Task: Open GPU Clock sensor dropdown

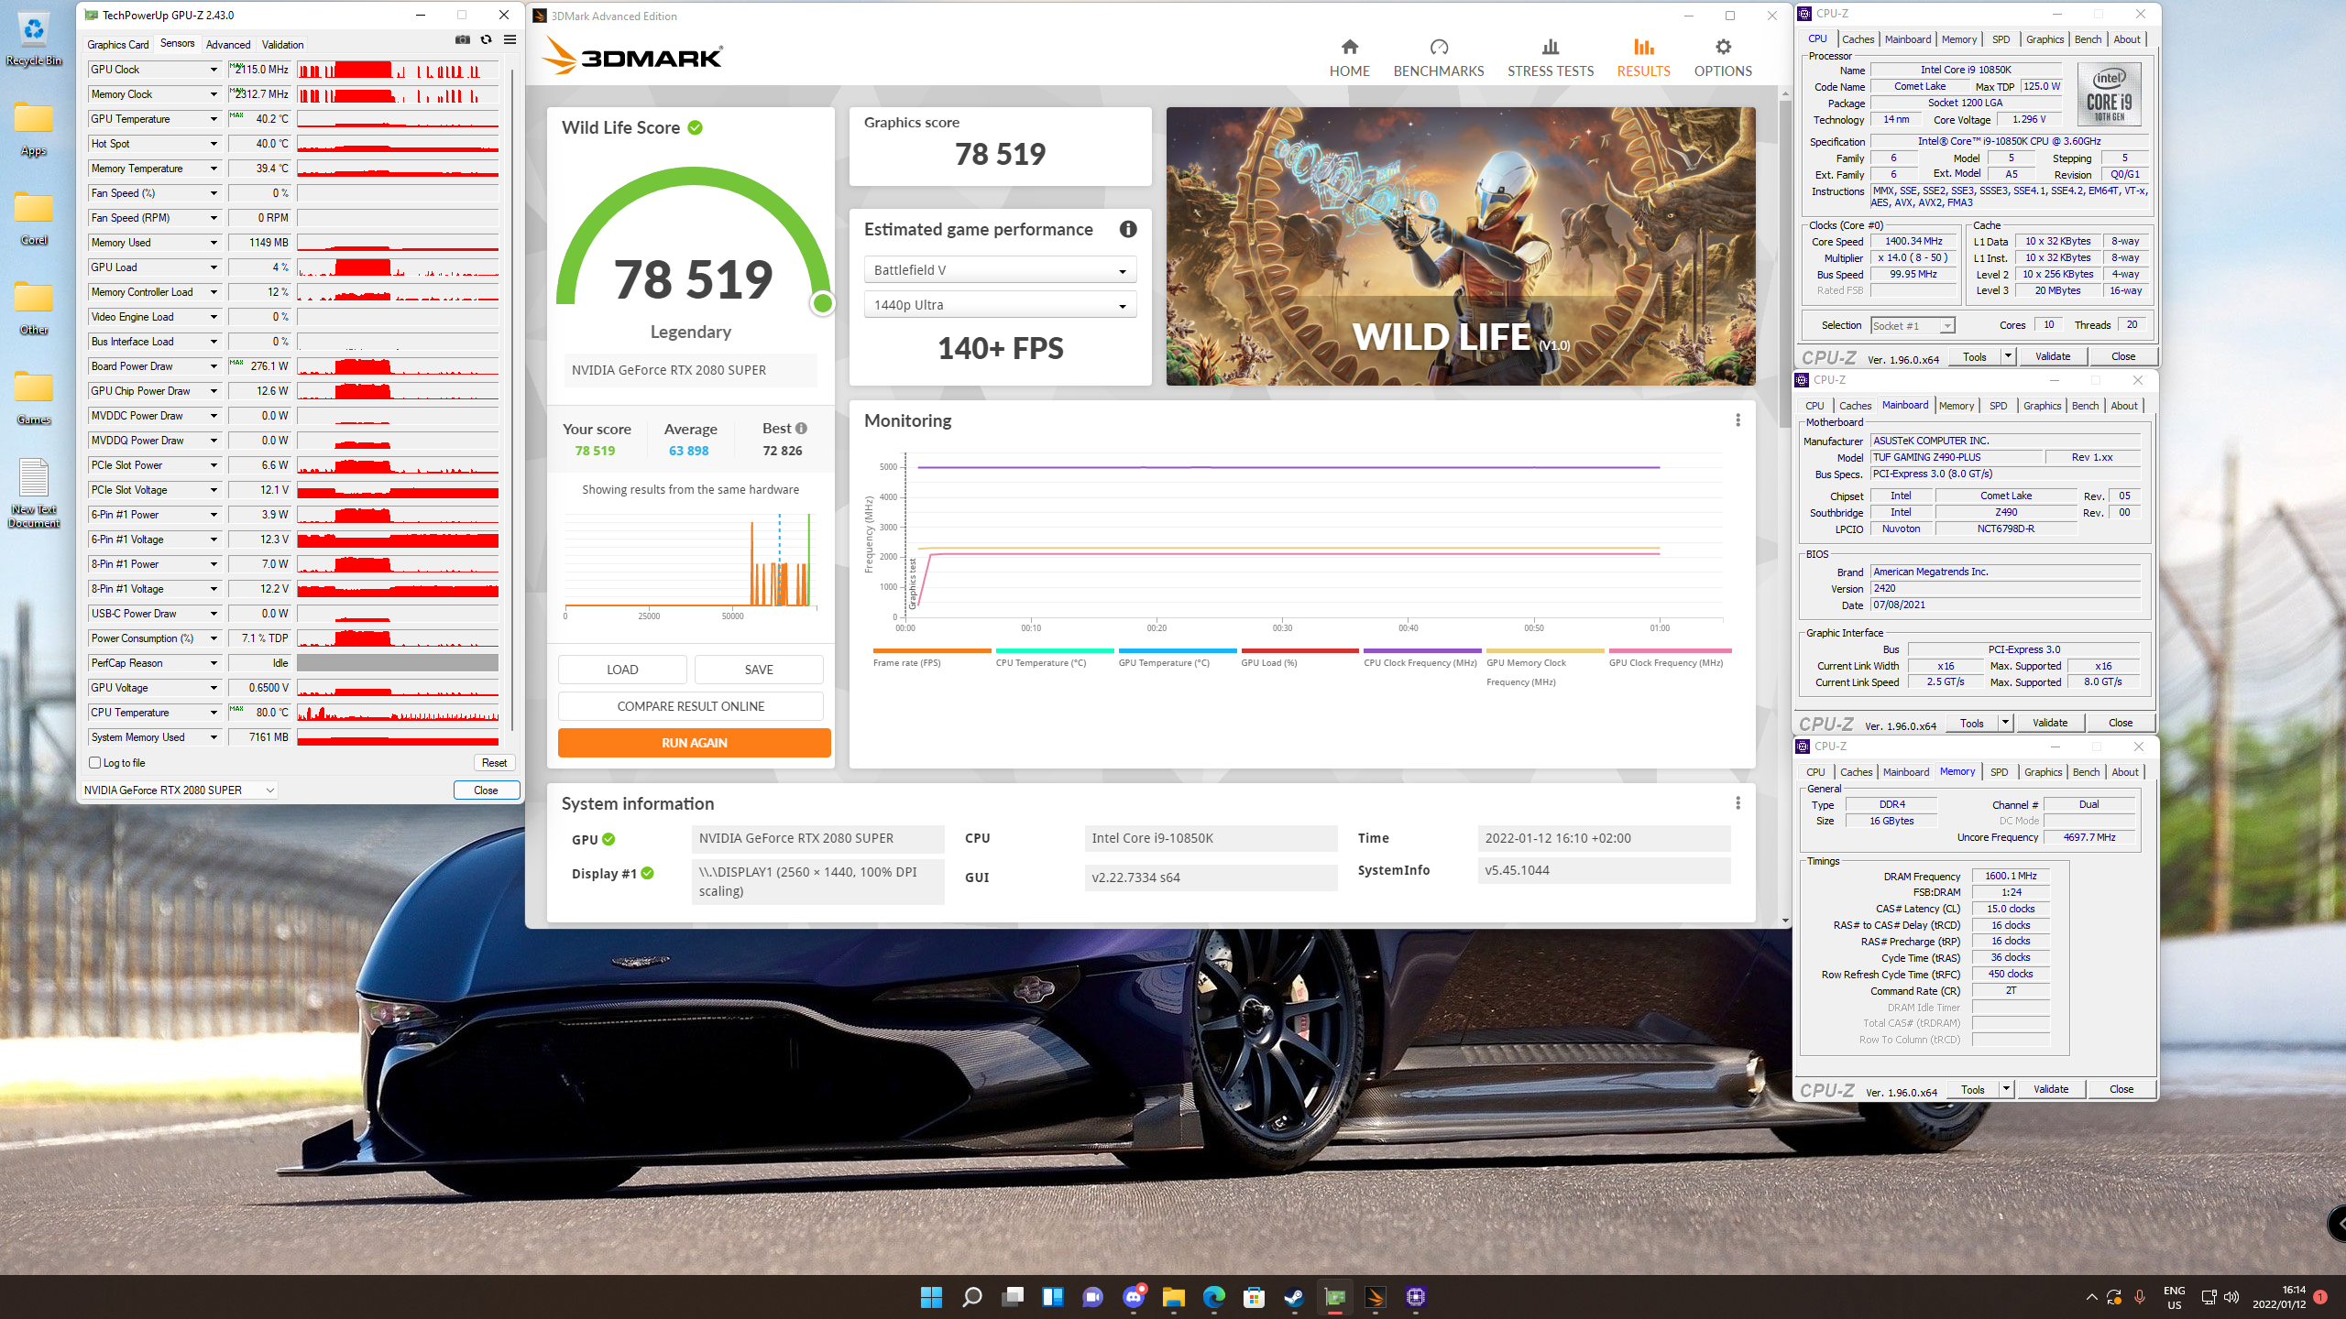Action: [x=214, y=70]
